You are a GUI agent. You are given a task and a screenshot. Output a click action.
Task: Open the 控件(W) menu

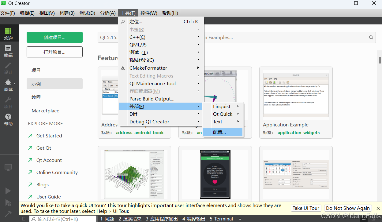[x=149, y=13]
